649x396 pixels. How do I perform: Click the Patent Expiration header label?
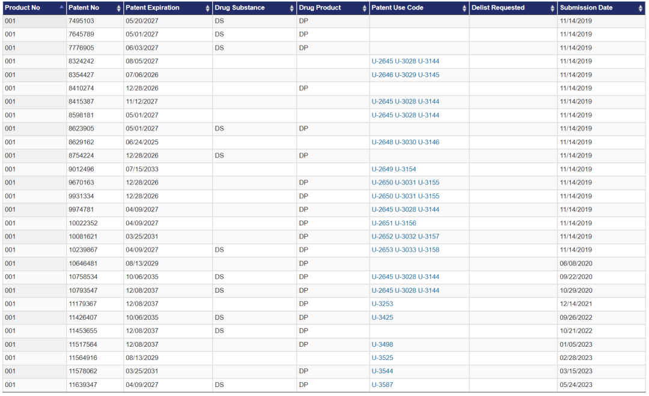coord(152,7)
